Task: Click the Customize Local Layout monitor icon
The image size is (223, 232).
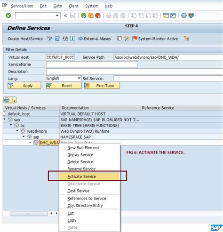Action: (x=191, y=16)
